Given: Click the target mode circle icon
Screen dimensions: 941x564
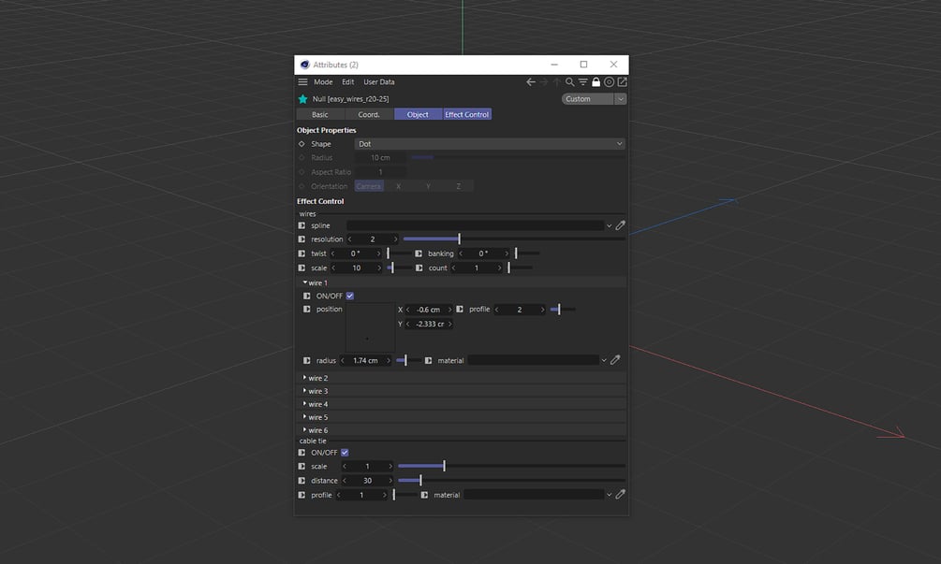Looking at the screenshot, I should 610,82.
